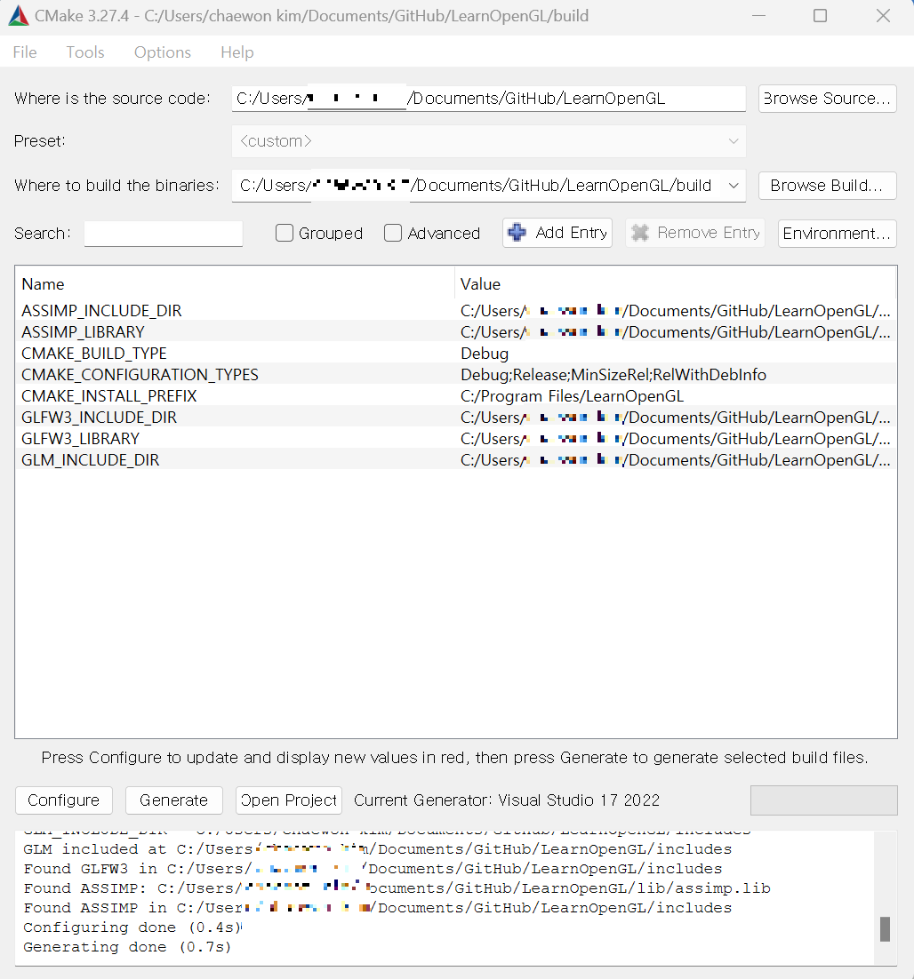Image resolution: width=914 pixels, height=979 pixels.
Task: Click the C:/Program Files/LearnOpenGL value
Action: pyautogui.click(x=573, y=396)
